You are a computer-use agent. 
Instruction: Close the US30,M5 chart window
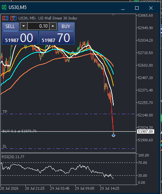point(151,8)
